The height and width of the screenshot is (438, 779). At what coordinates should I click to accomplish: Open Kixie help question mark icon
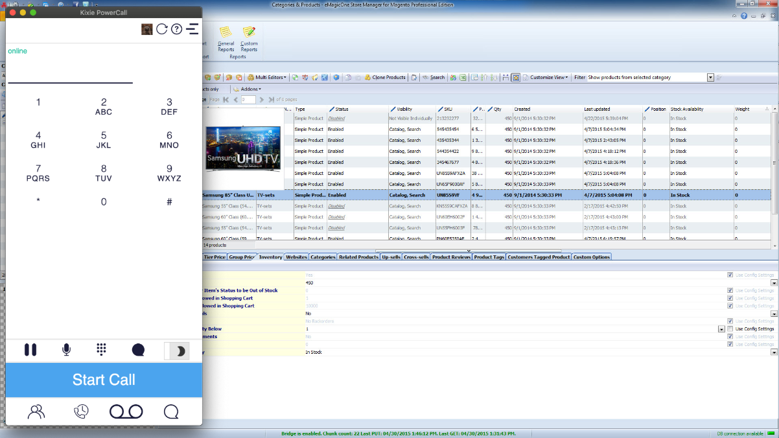(176, 29)
